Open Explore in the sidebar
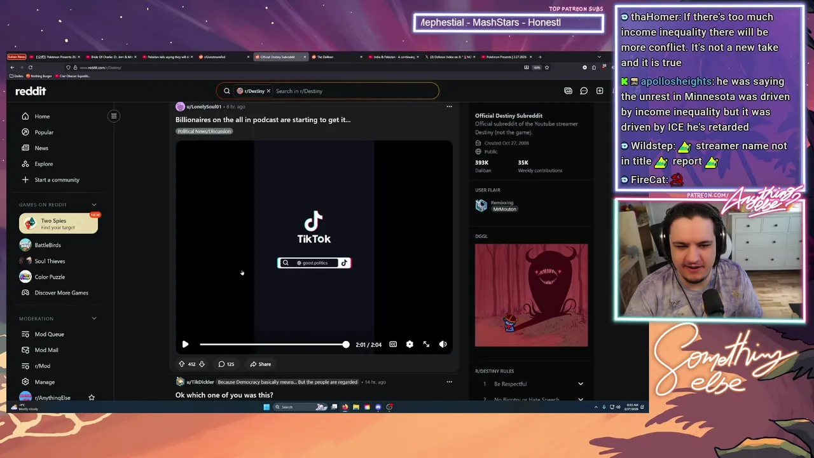This screenshot has width=814, height=458. coord(44,164)
